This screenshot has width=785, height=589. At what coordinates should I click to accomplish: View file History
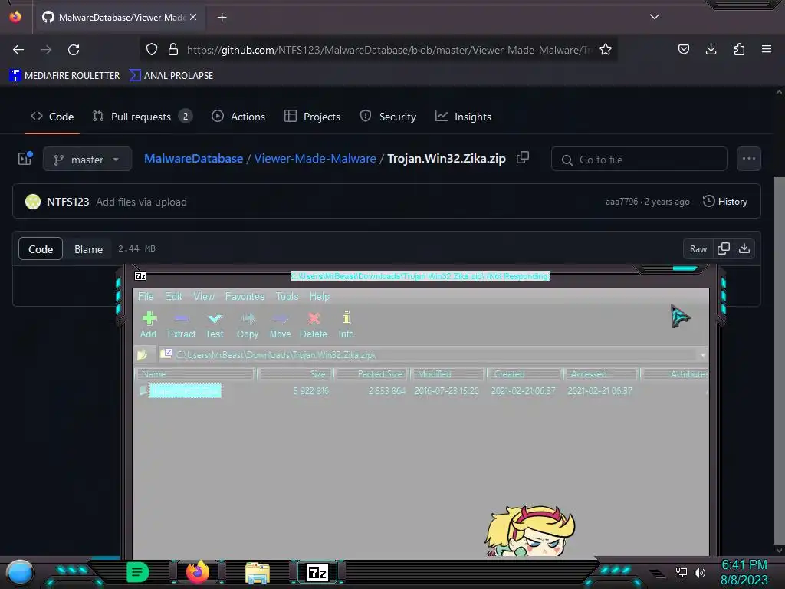point(725,202)
